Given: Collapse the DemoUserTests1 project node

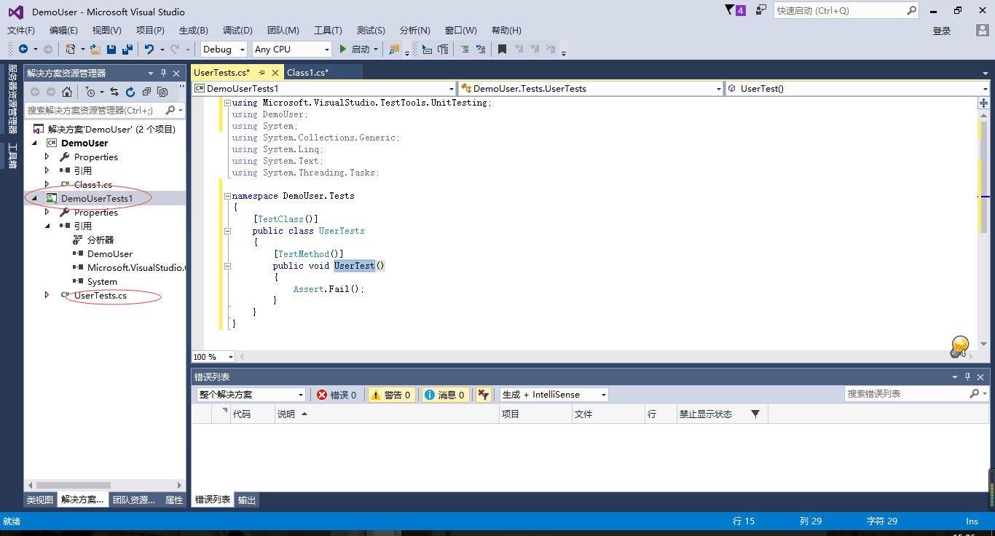Looking at the screenshot, I should 34,198.
